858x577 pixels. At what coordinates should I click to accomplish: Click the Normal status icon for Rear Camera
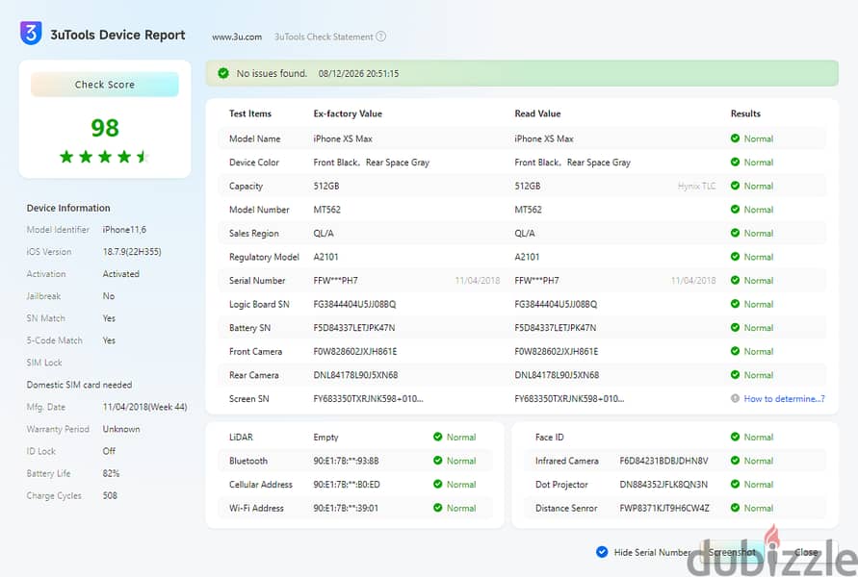(x=735, y=375)
